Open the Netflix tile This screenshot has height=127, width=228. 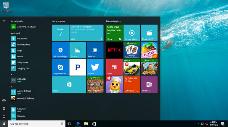pos(114,50)
